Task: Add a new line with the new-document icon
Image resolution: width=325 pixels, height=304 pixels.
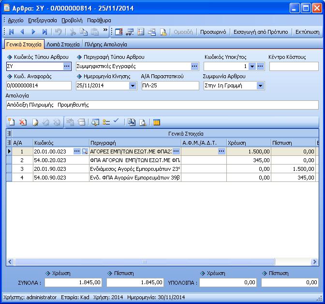Action: click(12, 122)
